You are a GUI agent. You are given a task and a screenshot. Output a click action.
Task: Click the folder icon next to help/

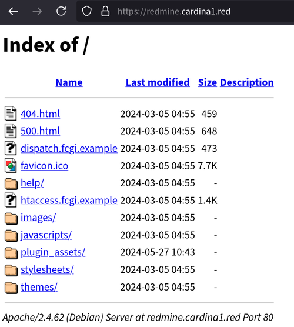click(11, 183)
